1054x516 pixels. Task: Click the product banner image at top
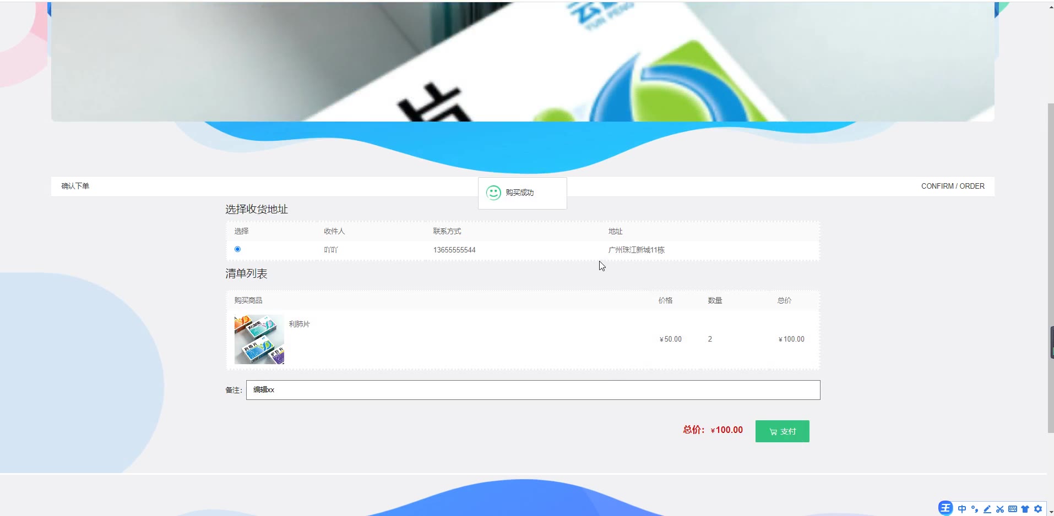523,61
